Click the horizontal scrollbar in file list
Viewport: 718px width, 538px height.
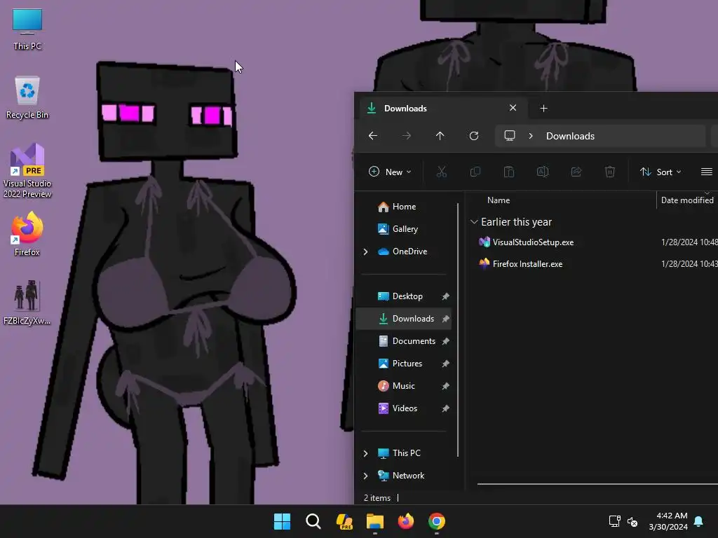(x=597, y=483)
